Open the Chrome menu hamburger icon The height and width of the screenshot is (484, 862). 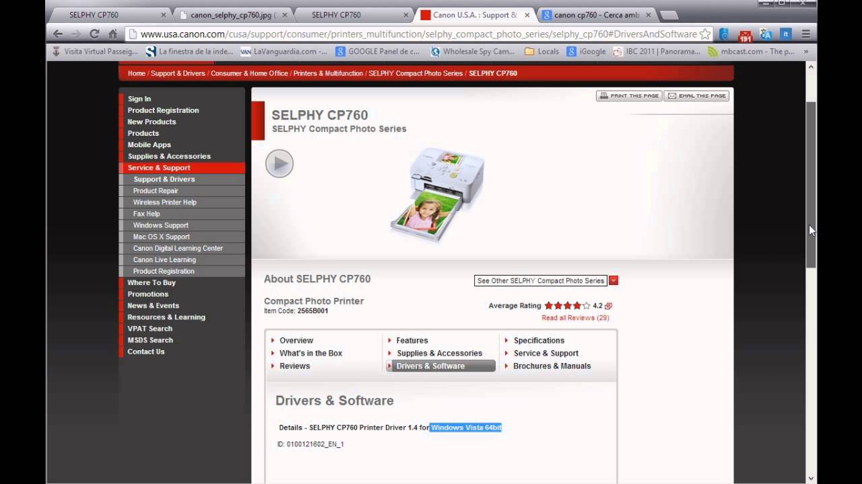pos(805,34)
